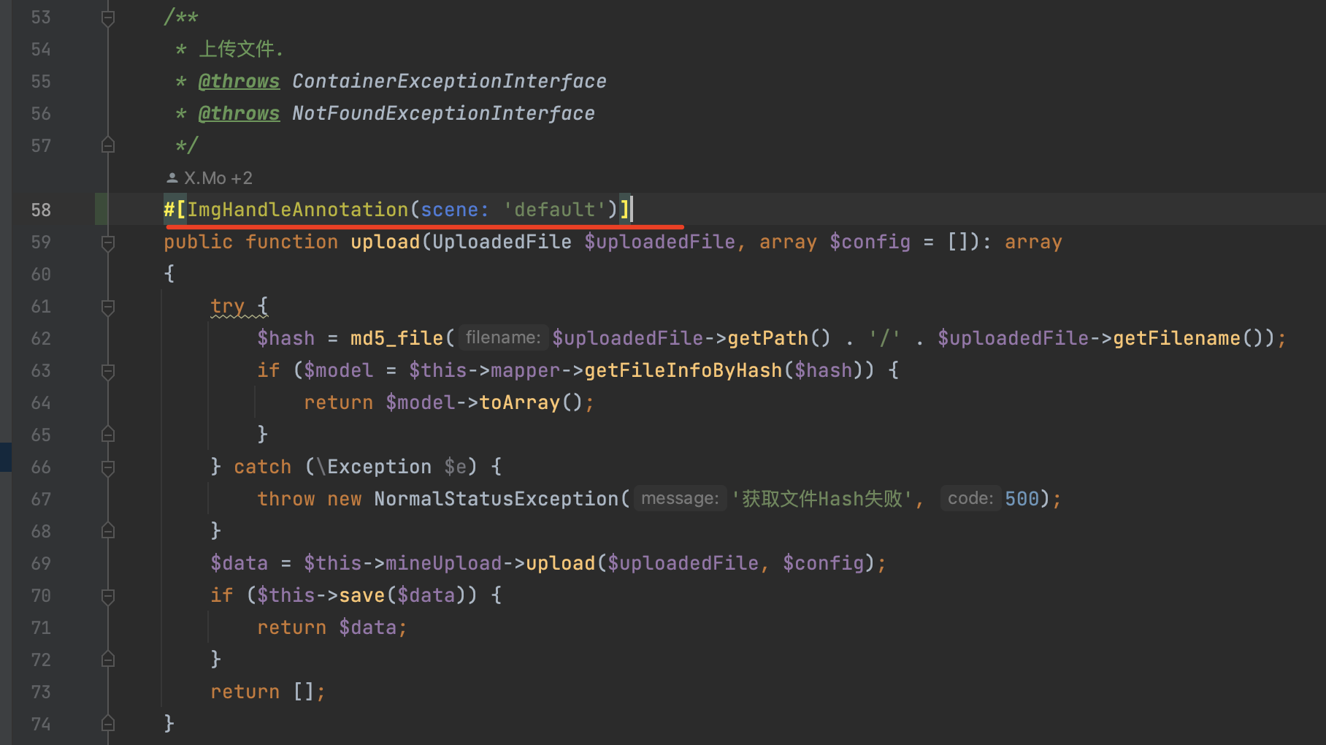This screenshot has width=1326, height=745.
Task: Click the @throws tag for NotFoundExceptionInterface
Action: click(239, 114)
